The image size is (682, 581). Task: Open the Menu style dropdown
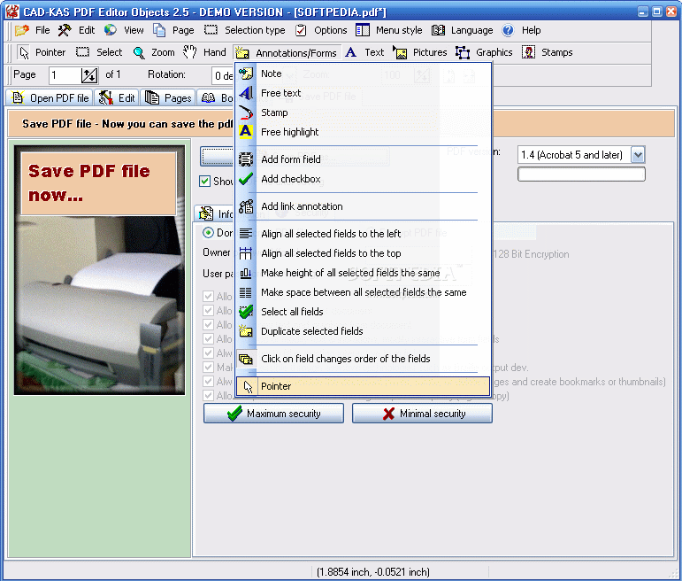389,30
